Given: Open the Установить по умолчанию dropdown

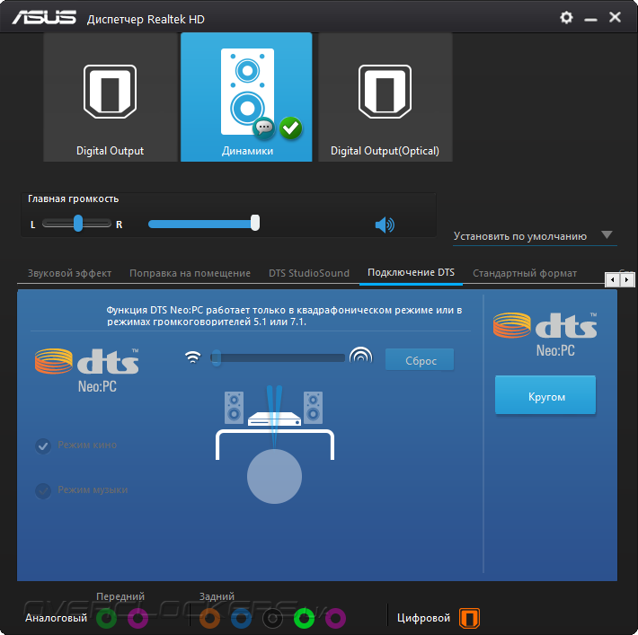Looking at the screenshot, I should pyautogui.click(x=535, y=236).
